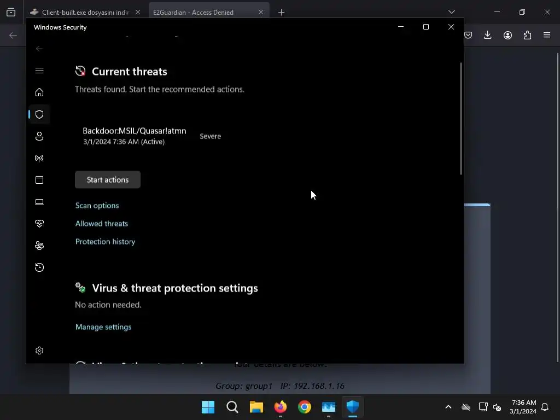The image size is (560, 420).
Task: Go to Home in Windows Security sidebar
Action: (x=39, y=92)
